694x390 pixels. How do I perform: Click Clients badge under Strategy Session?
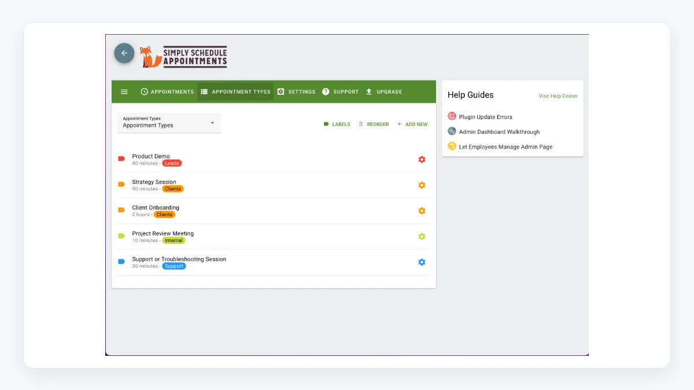[173, 189]
